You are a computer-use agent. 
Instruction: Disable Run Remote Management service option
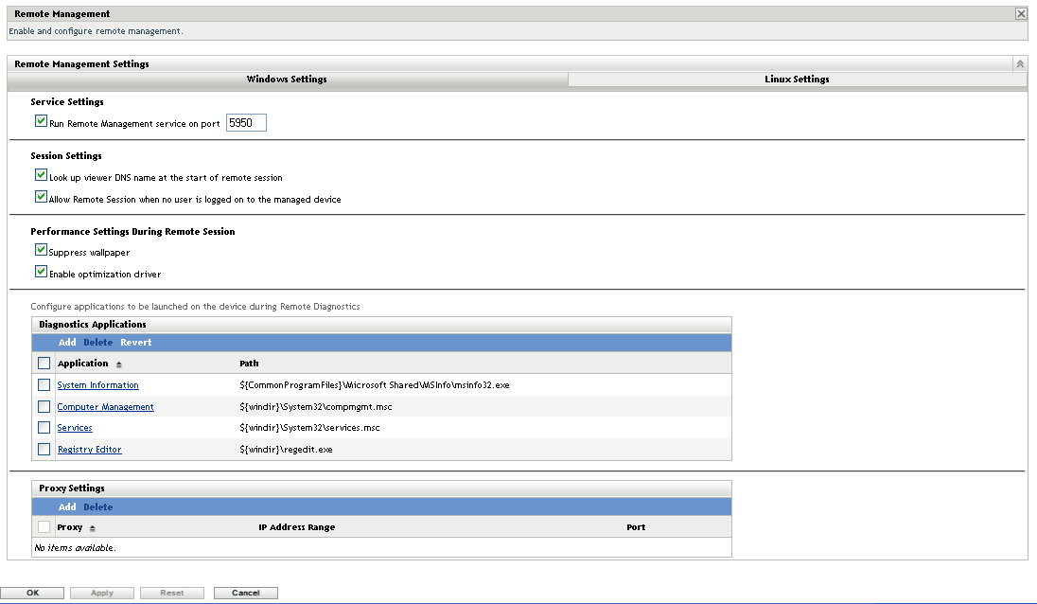[41, 121]
